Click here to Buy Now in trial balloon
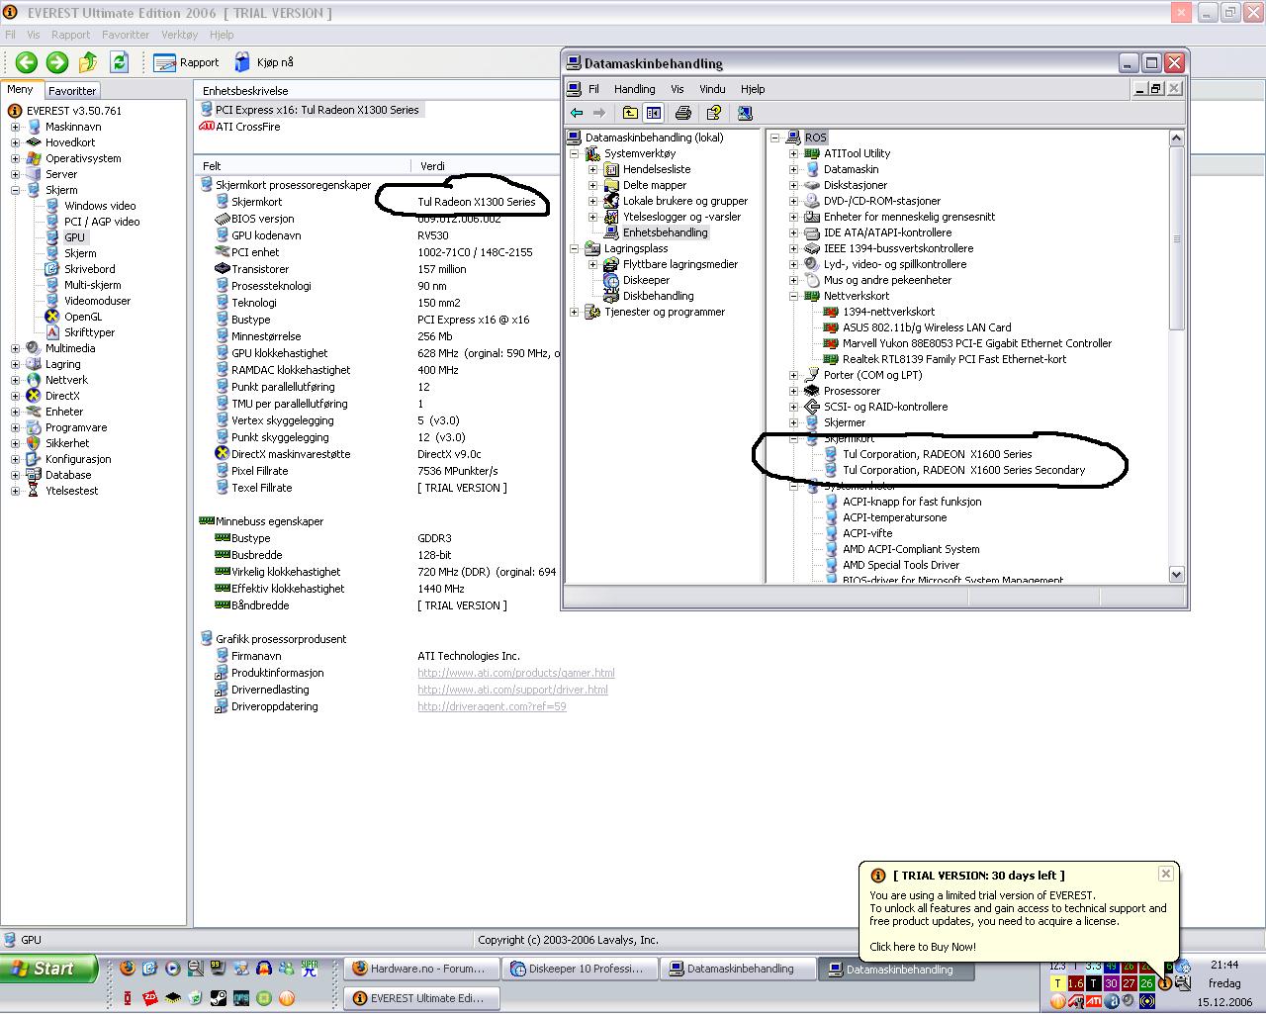The width and height of the screenshot is (1266, 1018). point(922,947)
